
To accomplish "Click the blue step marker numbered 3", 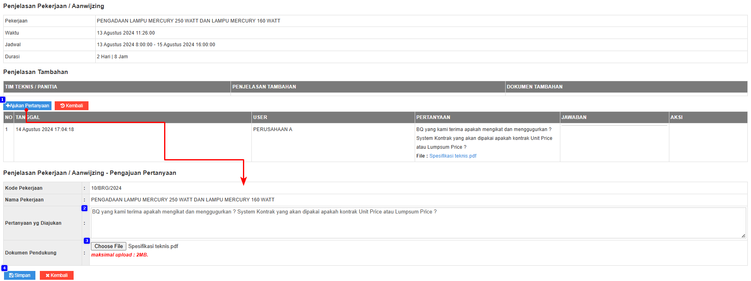I will click(x=87, y=241).
